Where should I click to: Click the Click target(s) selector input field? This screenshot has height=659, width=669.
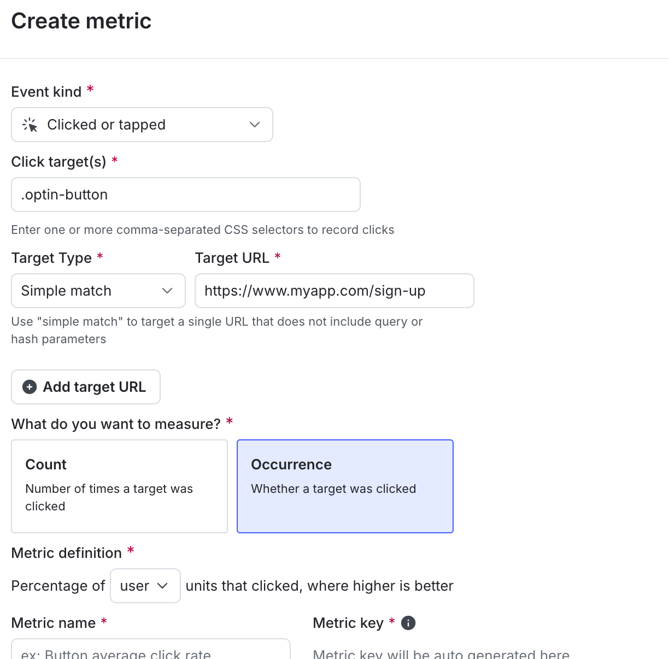(185, 195)
